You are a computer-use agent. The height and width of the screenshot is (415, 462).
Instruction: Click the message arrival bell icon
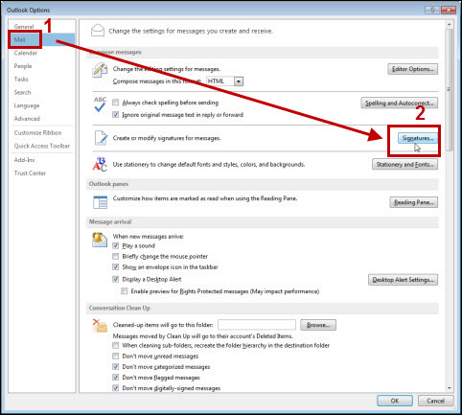tap(100, 240)
